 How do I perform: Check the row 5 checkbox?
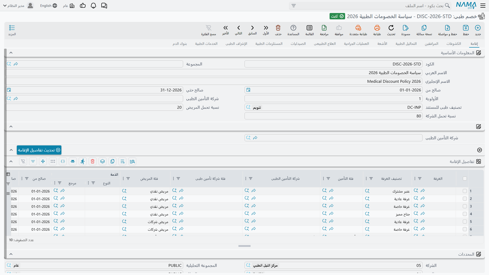pyautogui.click(x=465, y=222)
